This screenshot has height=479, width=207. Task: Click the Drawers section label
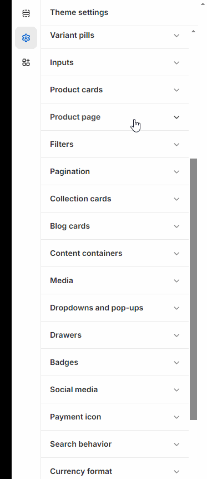tap(66, 335)
